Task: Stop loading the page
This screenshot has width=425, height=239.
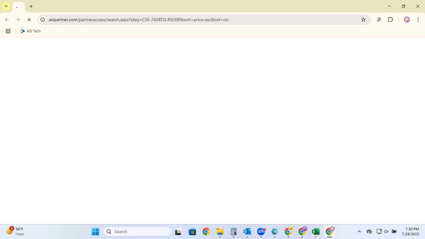Action: pos(29,20)
